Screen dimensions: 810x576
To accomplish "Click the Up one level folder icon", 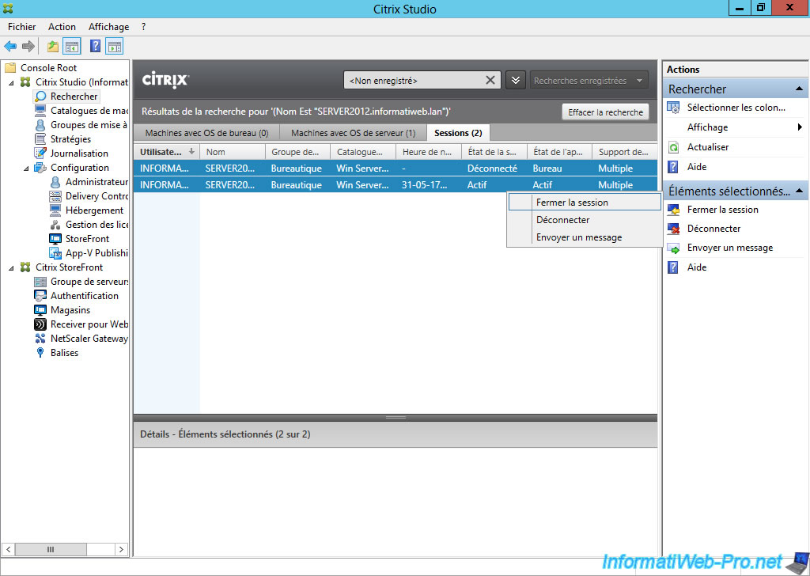I will point(53,47).
